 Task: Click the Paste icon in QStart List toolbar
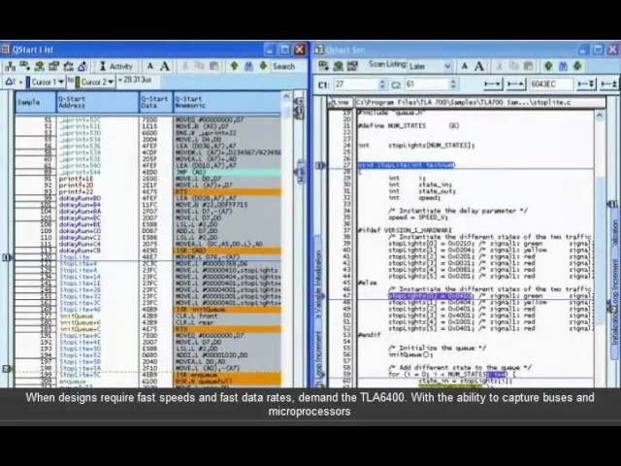click(x=213, y=66)
